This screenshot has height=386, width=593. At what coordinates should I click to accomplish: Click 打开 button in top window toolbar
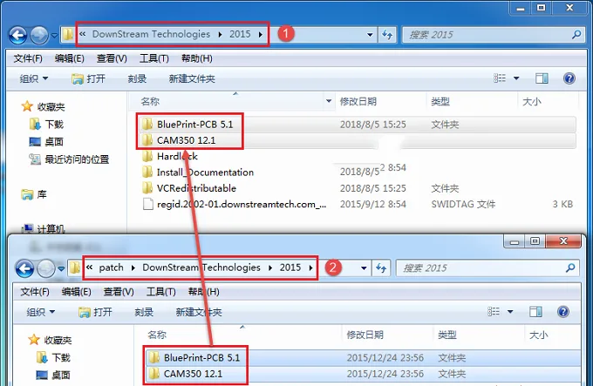[x=88, y=78]
